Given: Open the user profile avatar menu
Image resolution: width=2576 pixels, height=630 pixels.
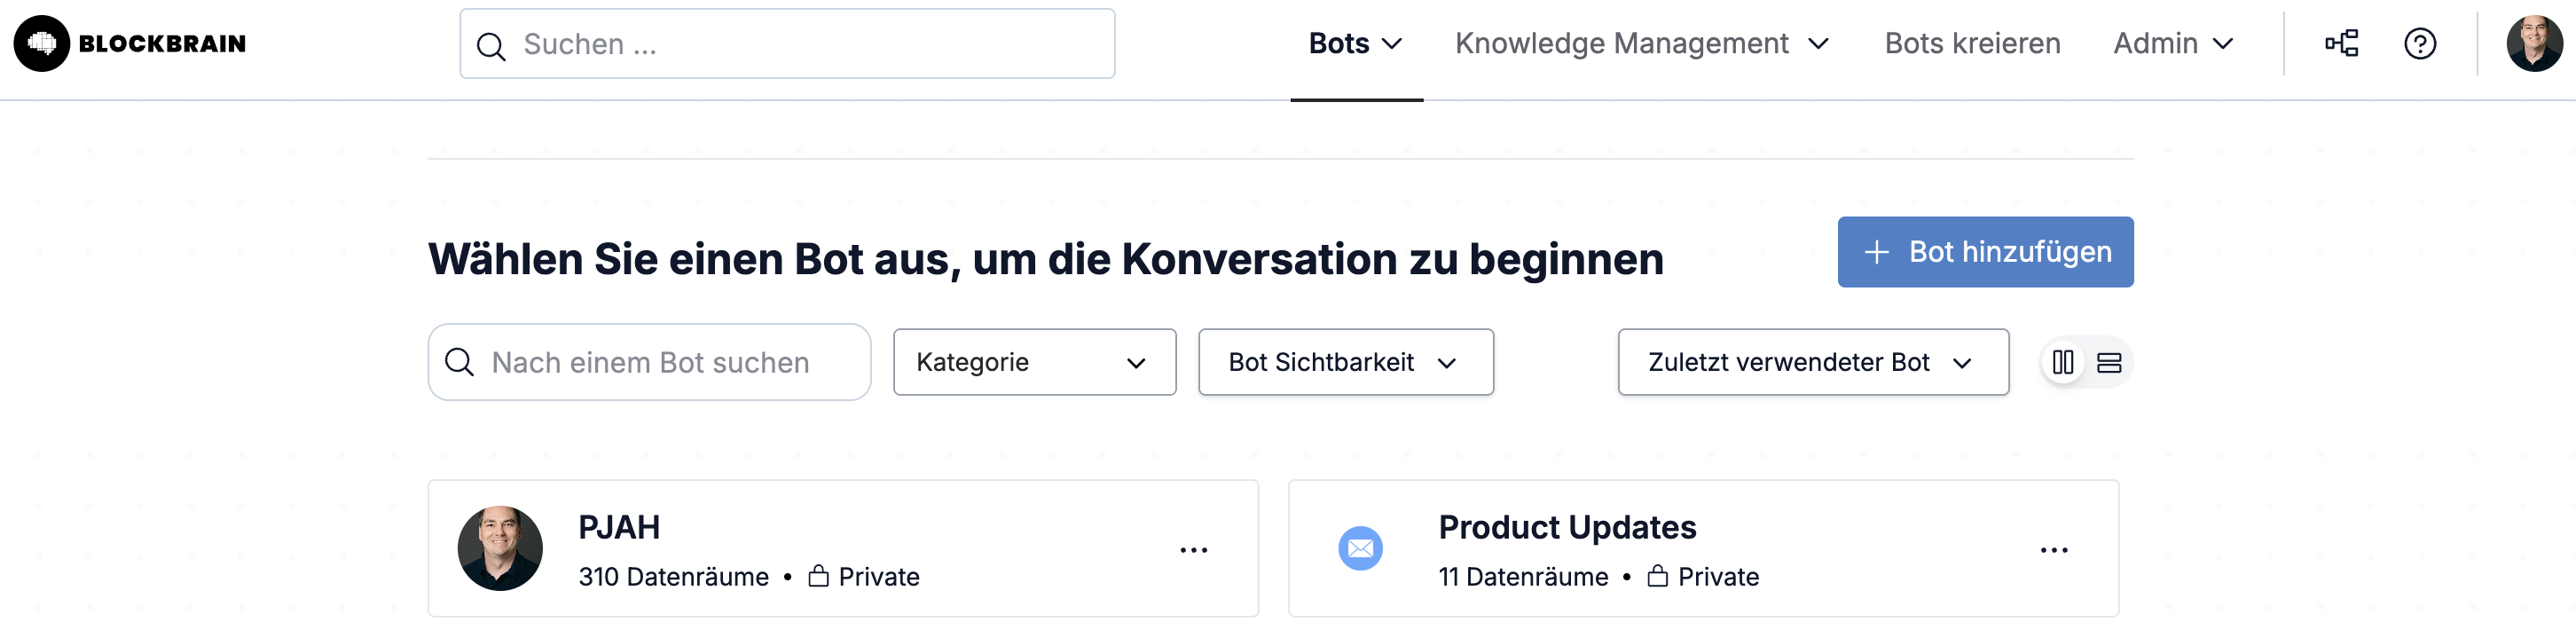Looking at the screenshot, I should [x=2534, y=43].
